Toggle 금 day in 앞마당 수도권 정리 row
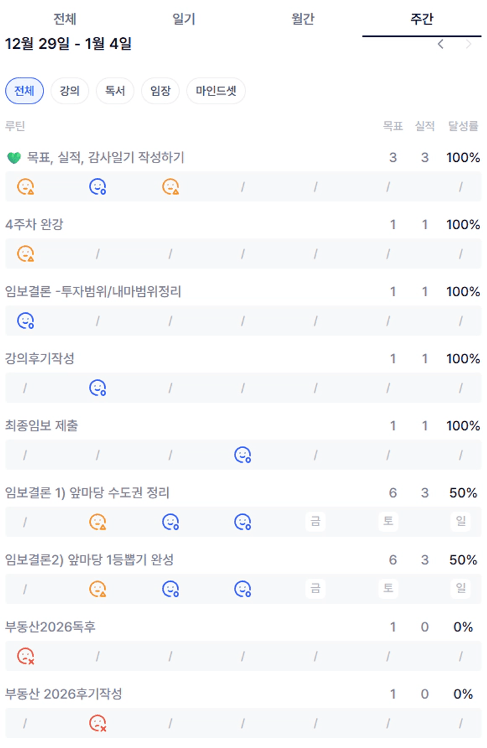The image size is (487, 748). (x=316, y=522)
